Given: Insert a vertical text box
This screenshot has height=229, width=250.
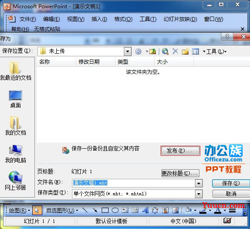Looking at the screenshot, I should [x=135, y=210].
